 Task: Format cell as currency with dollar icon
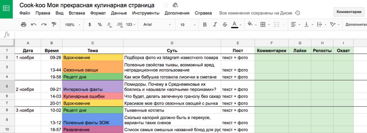tap(90, 25)
